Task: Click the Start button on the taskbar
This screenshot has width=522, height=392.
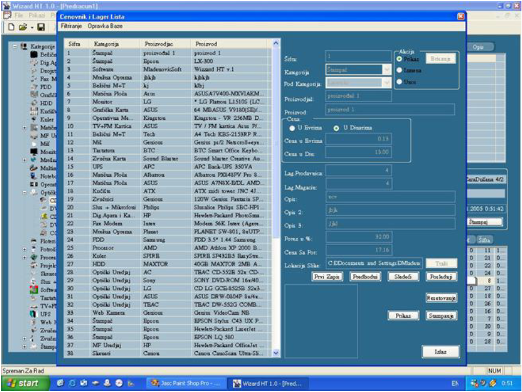Action: click(26, 383)
